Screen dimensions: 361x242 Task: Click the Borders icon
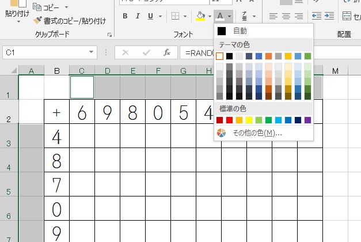point(175,16)
